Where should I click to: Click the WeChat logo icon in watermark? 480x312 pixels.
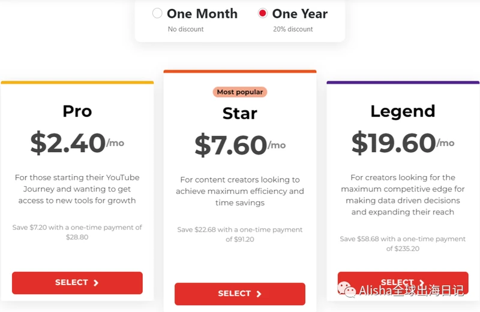click(347, 289)
